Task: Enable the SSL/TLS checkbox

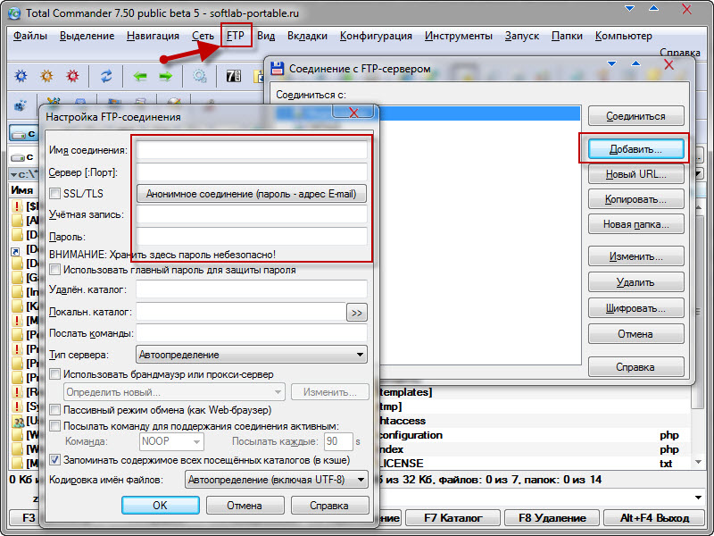Action: point(55,193)
